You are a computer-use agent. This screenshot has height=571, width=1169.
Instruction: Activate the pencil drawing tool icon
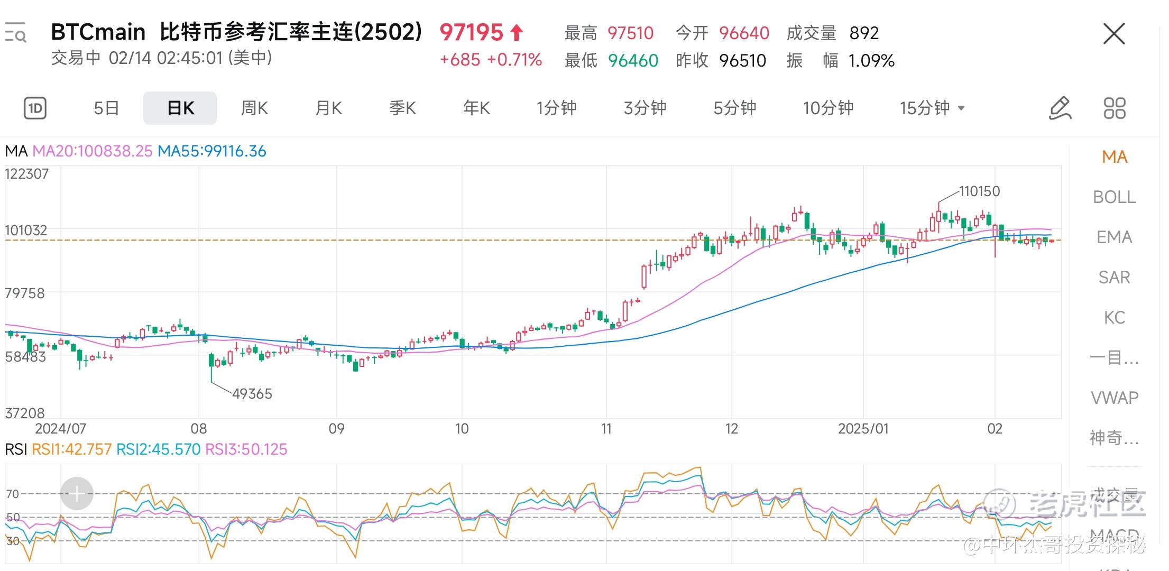pos(1060,108)
